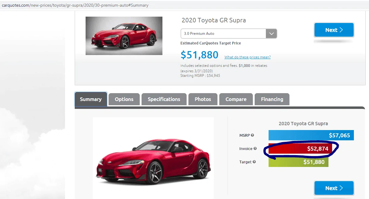
Task: Click the trim dropdown arrow button
Action: [x=271, y=34]
